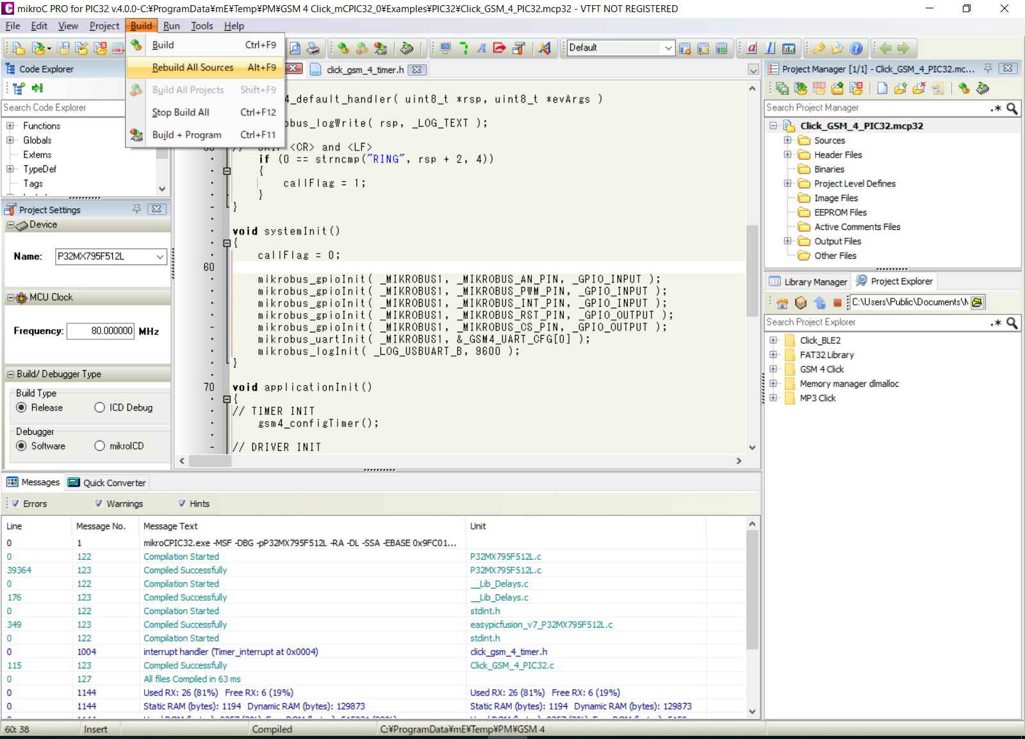Collapse the Build/ Debugger Type section

tap(10, 375)
